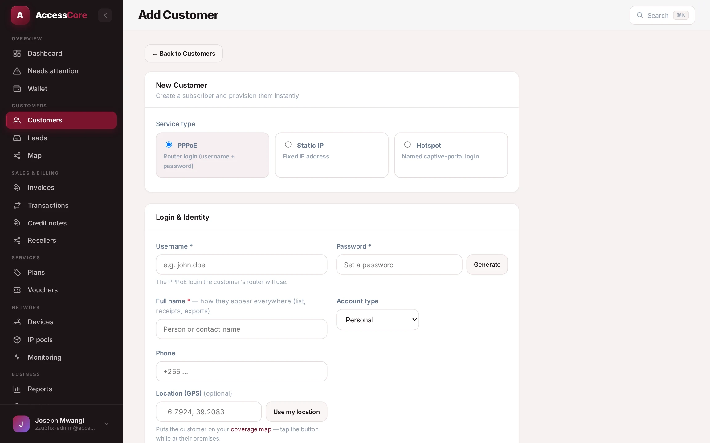Click the Needs attention warning icon

coord(17,71)
